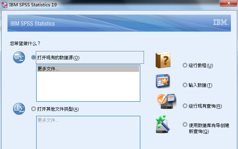
Task: Click the SPSS app icon in title bar
Action: pyautogui.click(x=4, y=5)
